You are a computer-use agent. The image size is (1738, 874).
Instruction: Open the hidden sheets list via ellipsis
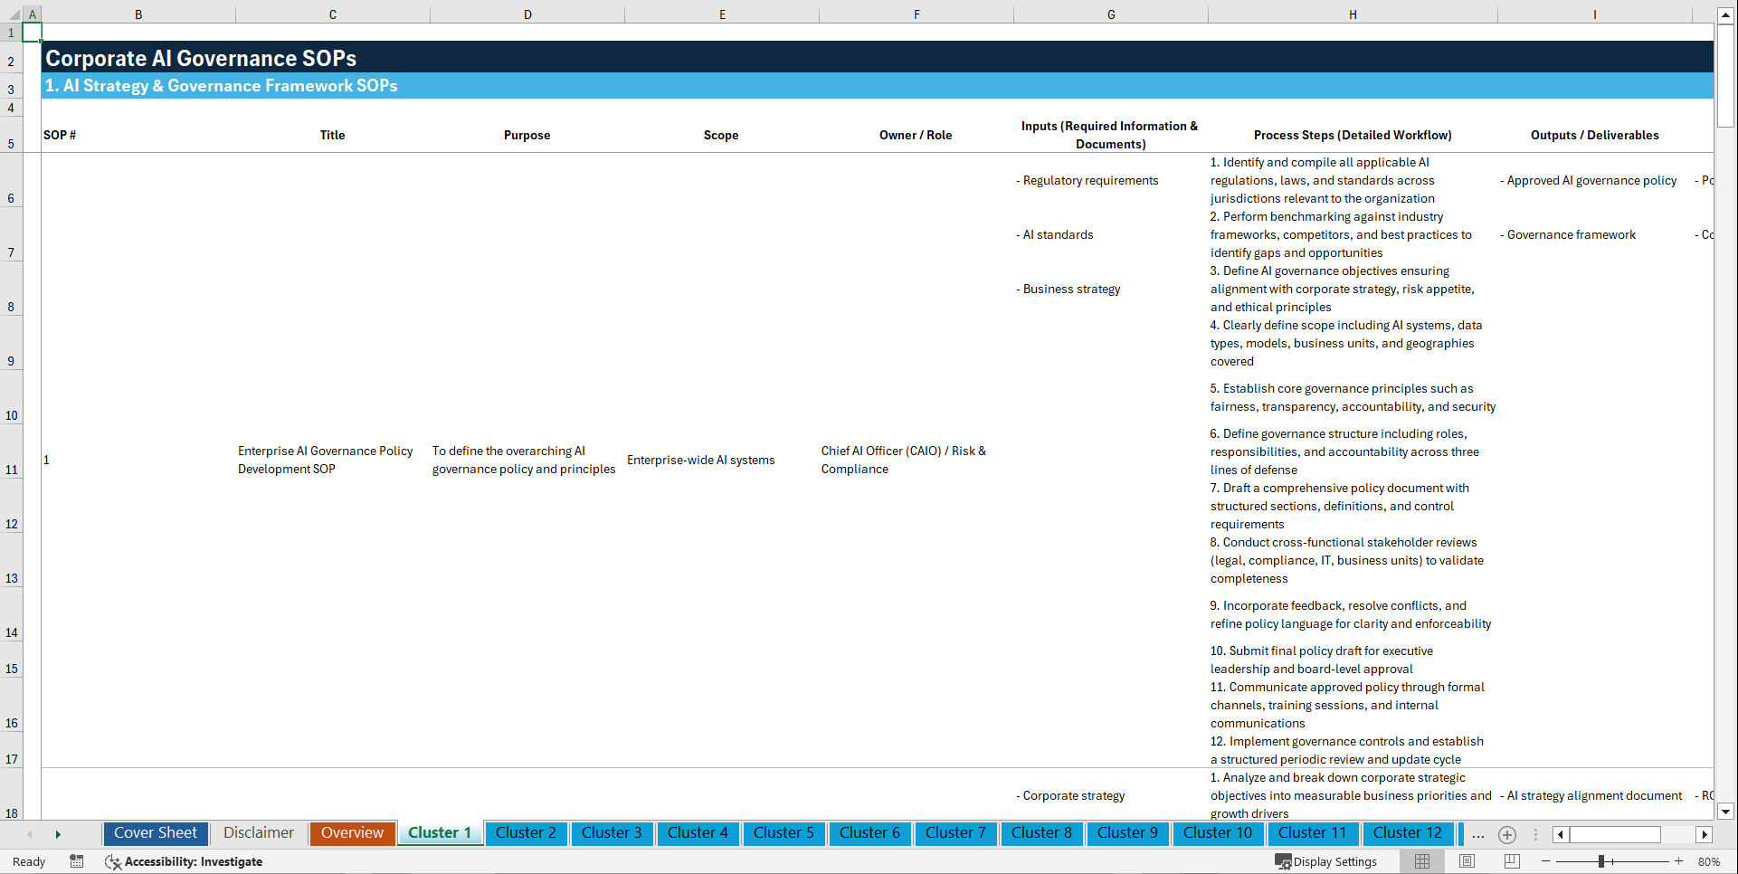1477,835
